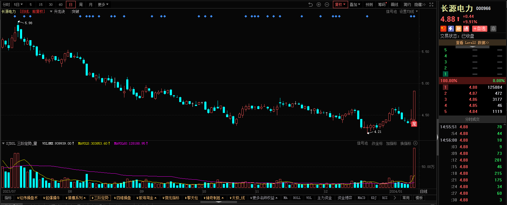The height and width of the screenshot is (205, 507).
Task: Click 画线 drawing button
Action: click(394, 5)
